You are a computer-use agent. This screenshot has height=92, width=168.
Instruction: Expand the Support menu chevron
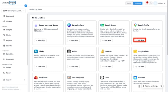(x=24, y=80)
